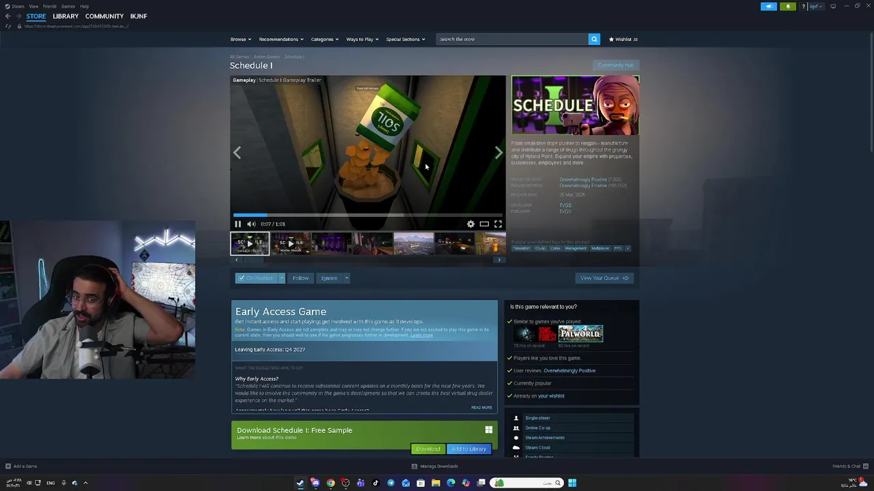
Task: Open the Community Hub
Action: 615,65
